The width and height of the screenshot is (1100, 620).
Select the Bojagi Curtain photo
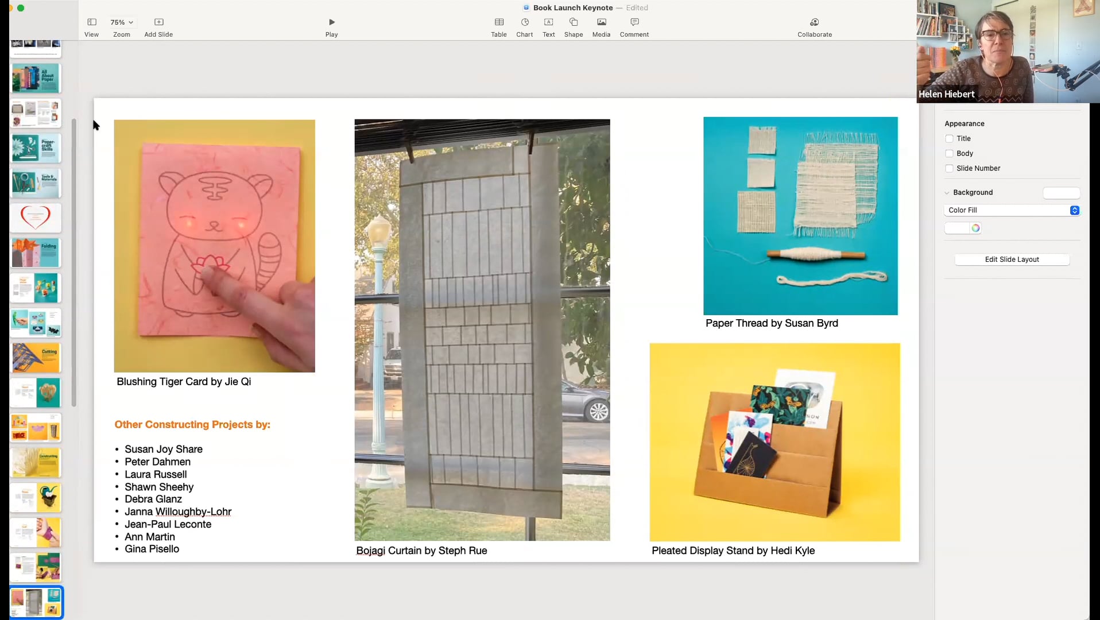coord(482,330)
